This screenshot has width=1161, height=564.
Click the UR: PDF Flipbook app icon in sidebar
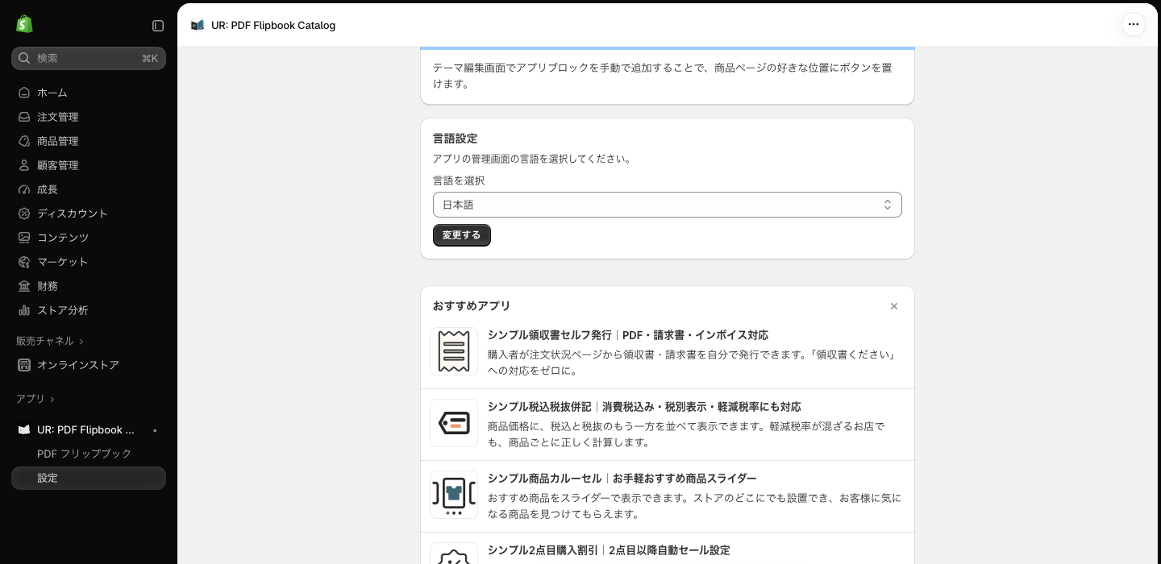pos(24,429)
